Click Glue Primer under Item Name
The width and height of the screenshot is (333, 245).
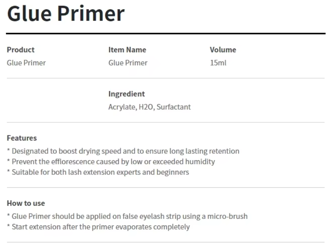point(128,63)
